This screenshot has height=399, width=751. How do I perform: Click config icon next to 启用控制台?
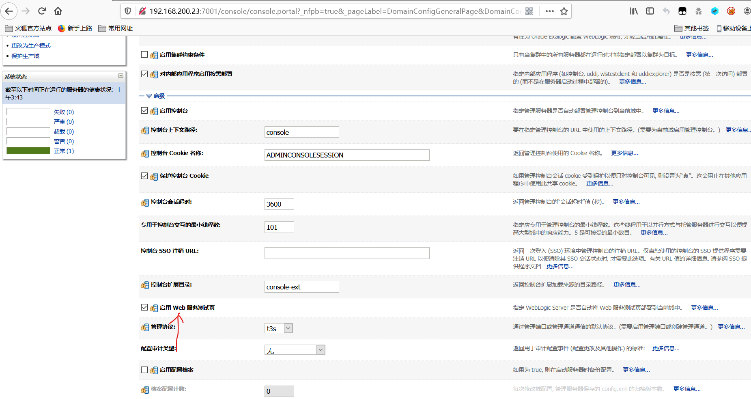pos(154,111)
